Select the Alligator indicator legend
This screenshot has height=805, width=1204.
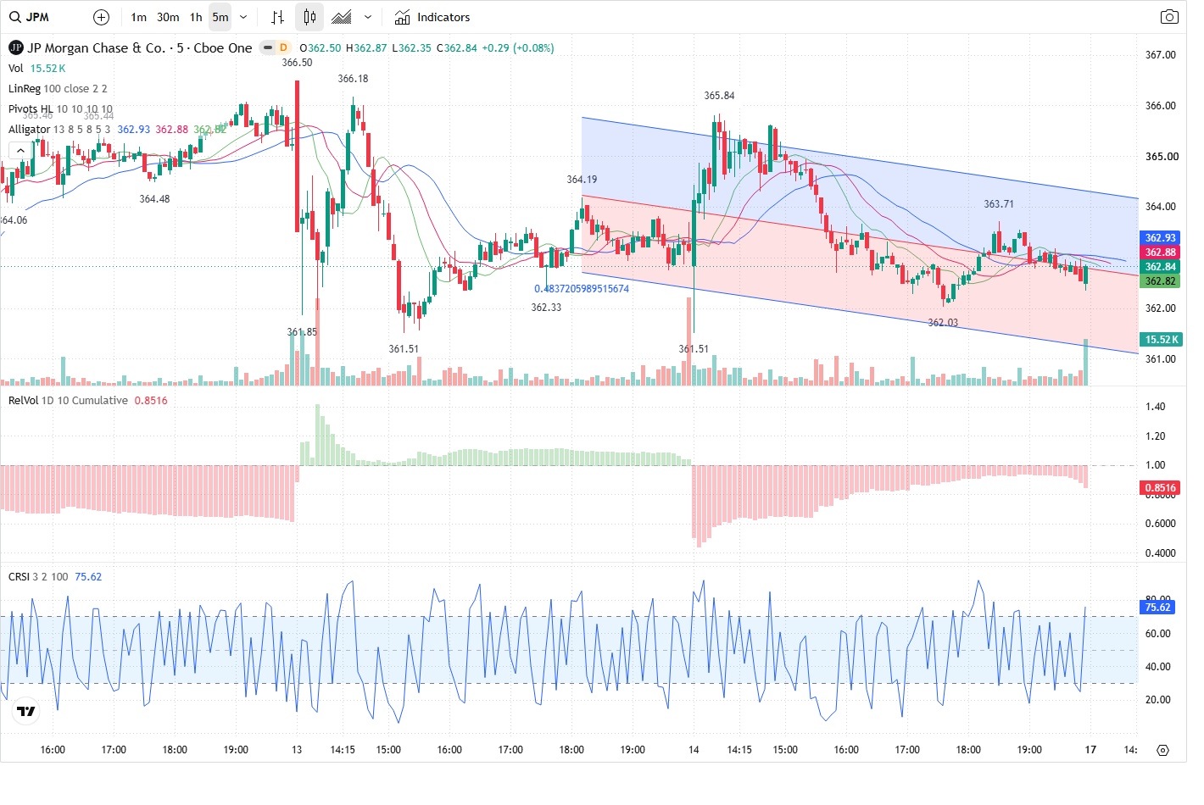[x=29, y=130]
